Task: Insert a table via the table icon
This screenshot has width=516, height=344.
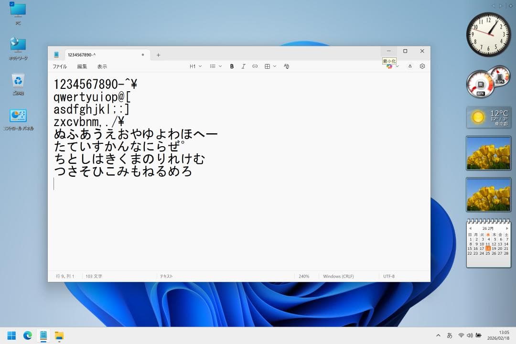Action: [x=268, y=66]
